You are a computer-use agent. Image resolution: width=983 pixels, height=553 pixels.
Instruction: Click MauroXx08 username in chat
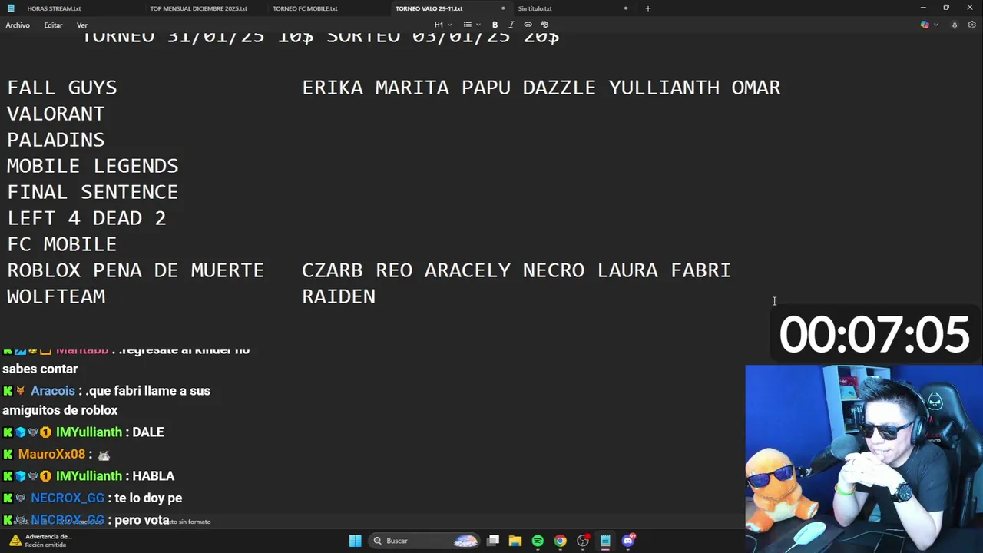[x=51, y=454]
